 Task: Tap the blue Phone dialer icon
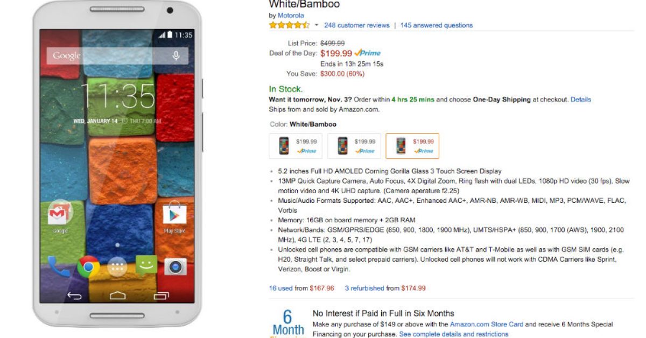[x=59, y=266]
